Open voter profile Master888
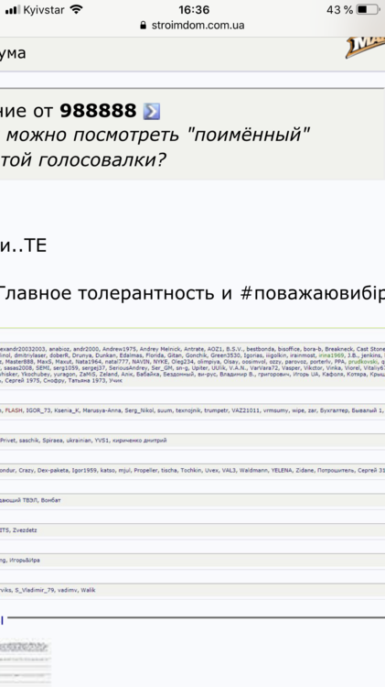Image resolution: width=385 pixels, height=687 pixels. [19, 362]
